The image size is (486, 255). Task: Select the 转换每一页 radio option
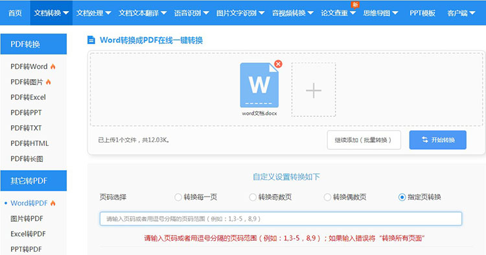[x=178, y=197]
